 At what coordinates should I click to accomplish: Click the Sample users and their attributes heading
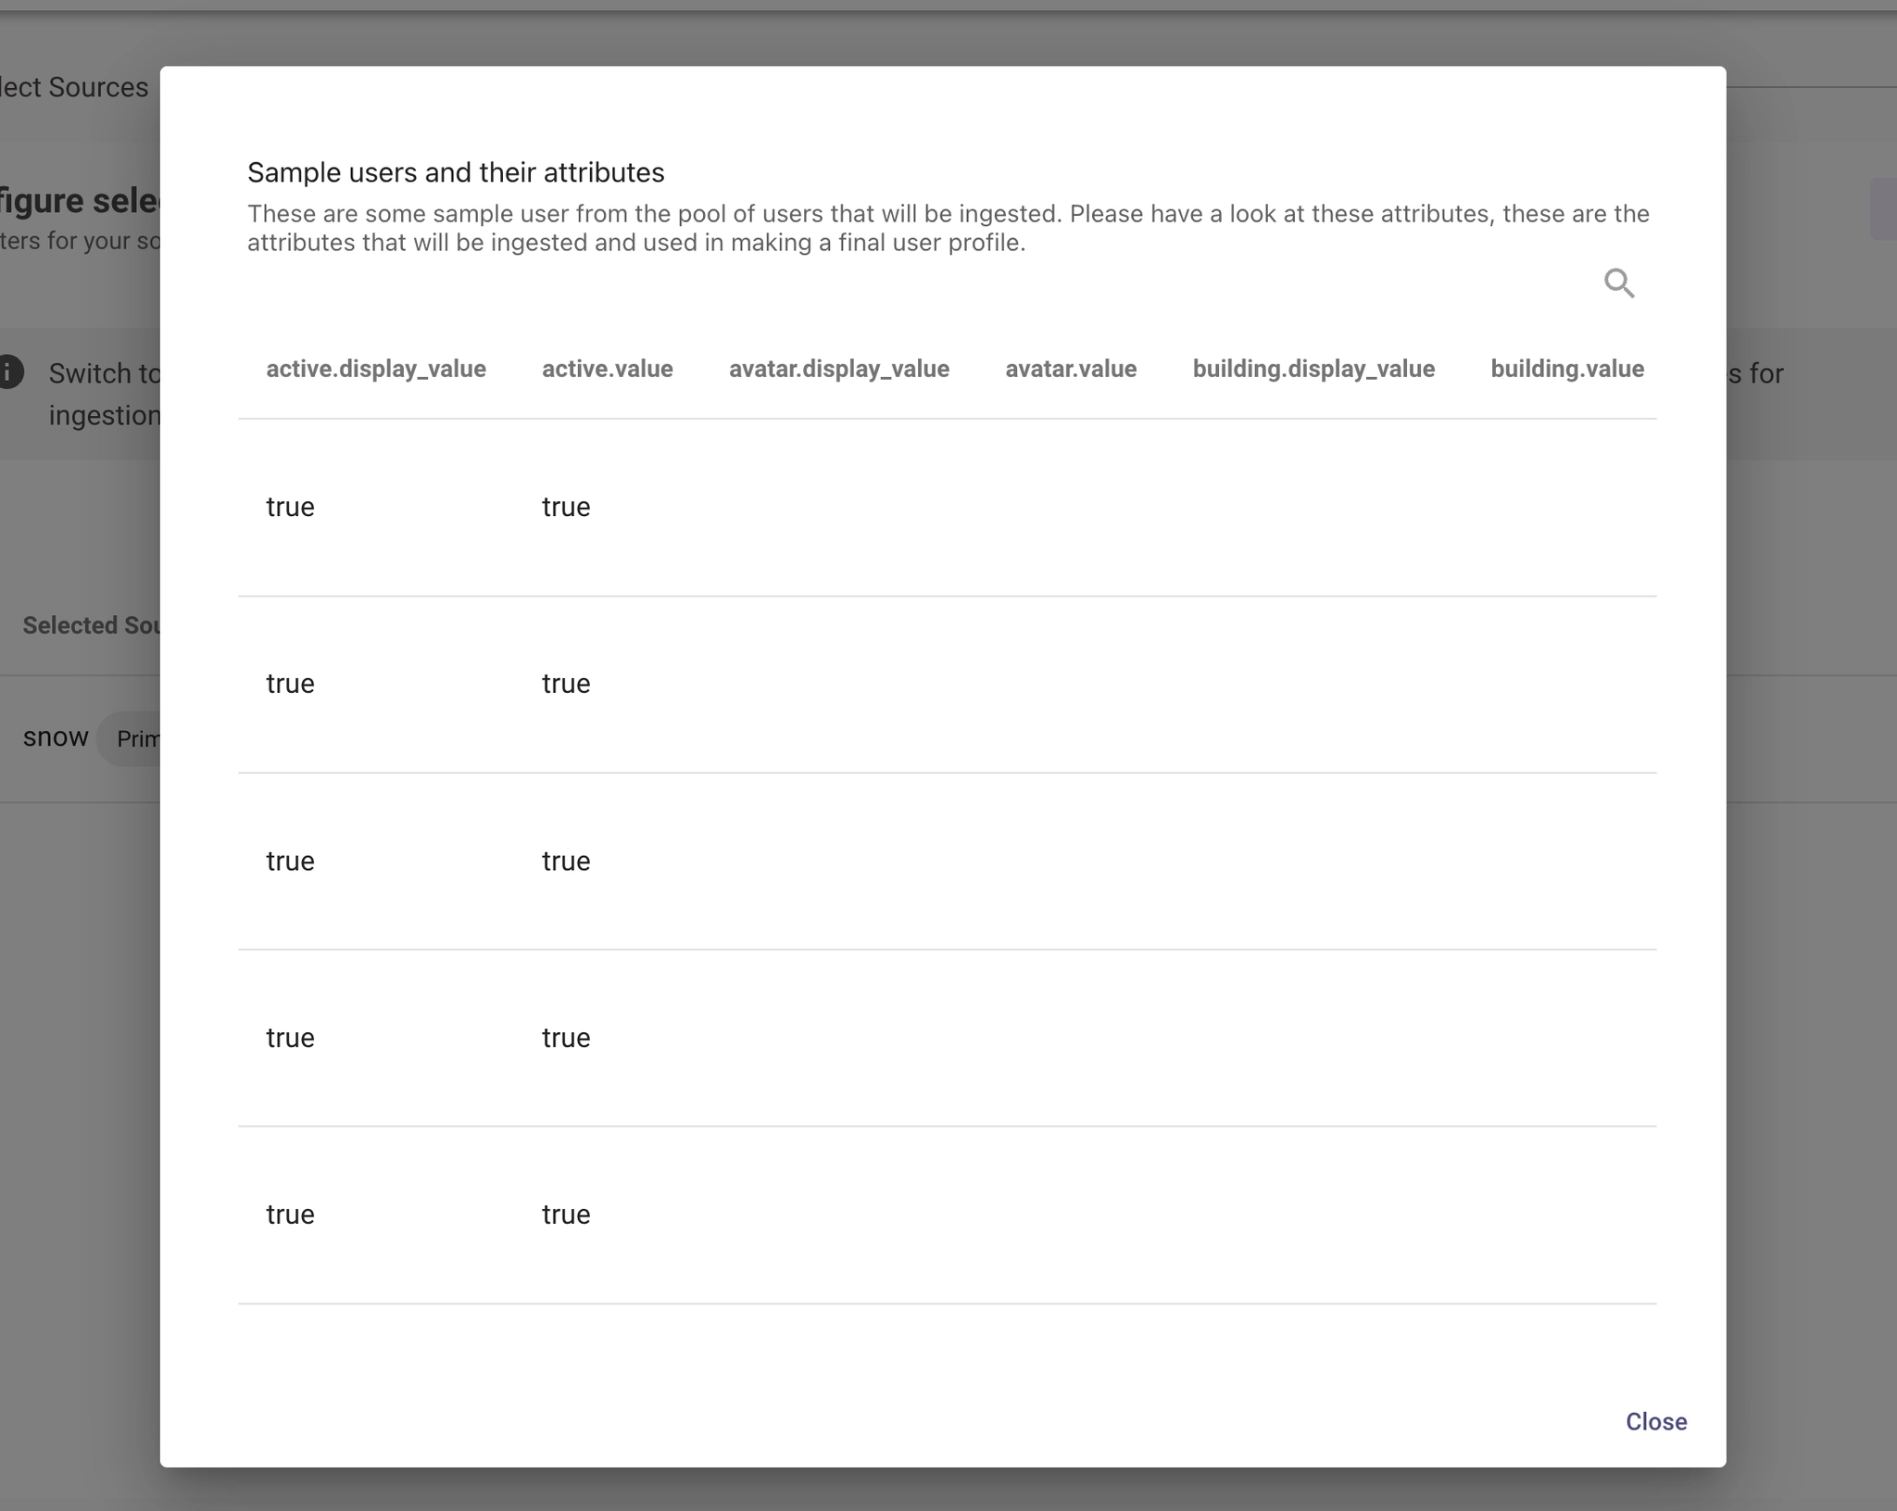point(456,172)
